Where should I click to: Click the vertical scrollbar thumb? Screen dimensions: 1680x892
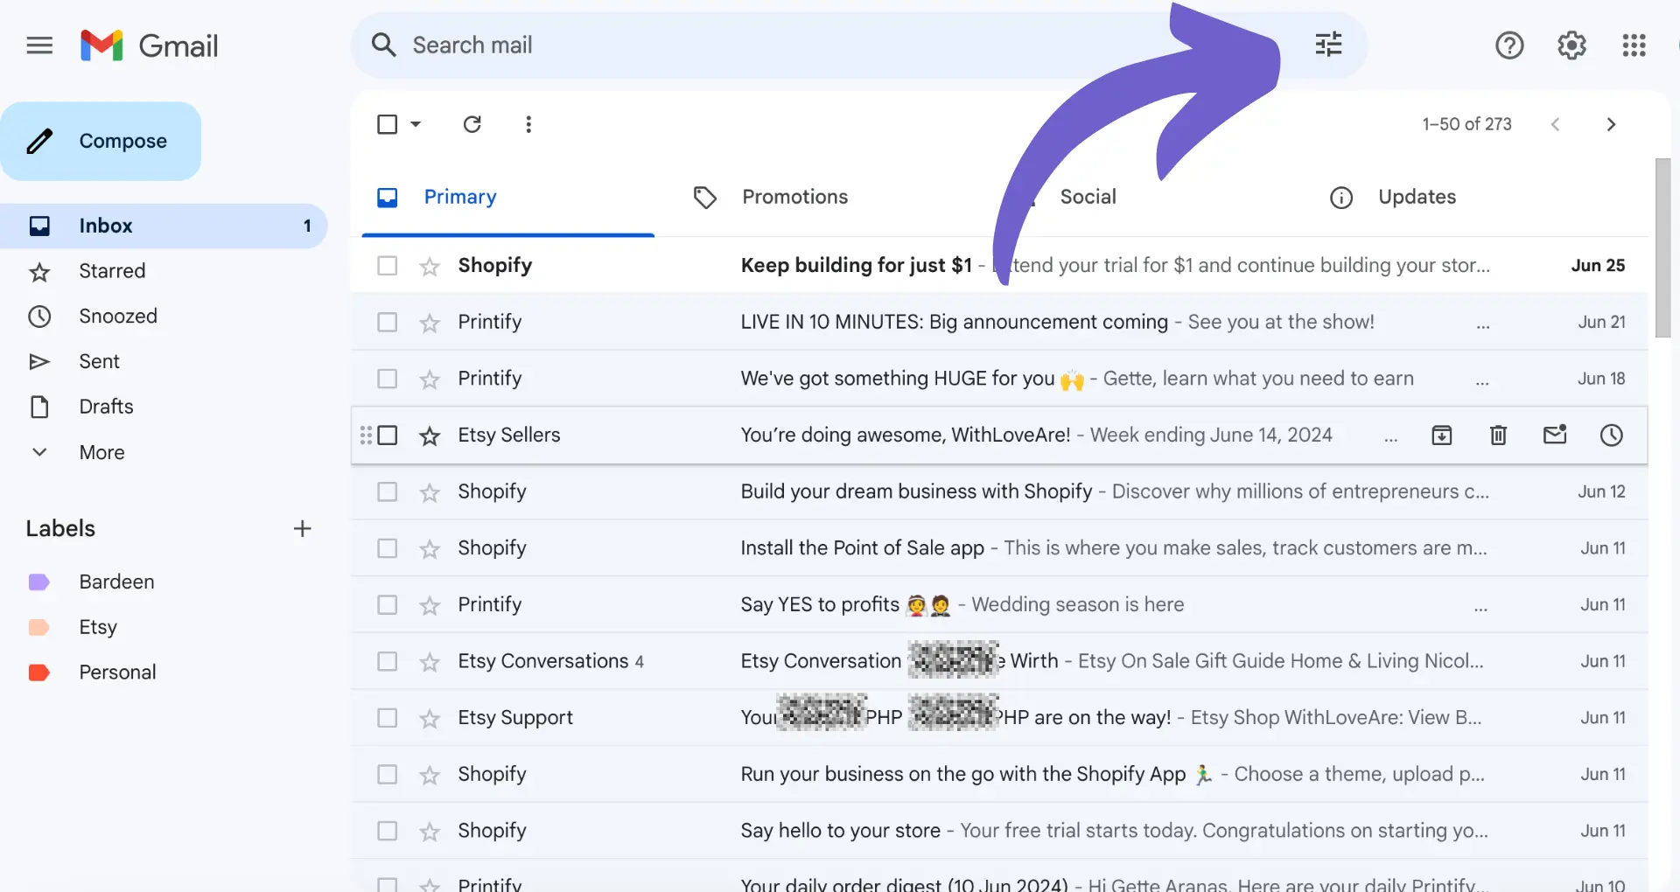click(1662, 247)
